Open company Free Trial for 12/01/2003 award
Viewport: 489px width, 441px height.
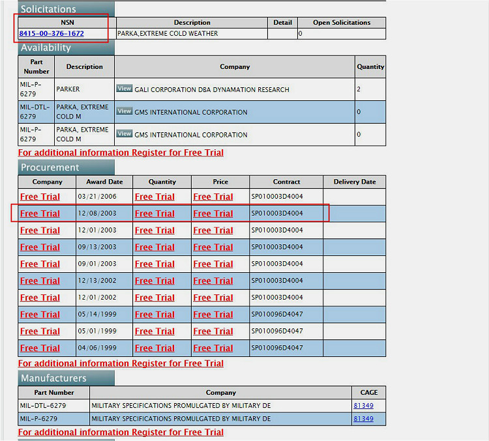click(40, 231)
